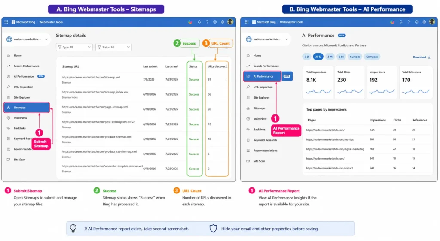440x241 pixels.
Task: Click the page-sitemap.xml sitemap URL
Action: pyautogui.click(x=95, y=107)
